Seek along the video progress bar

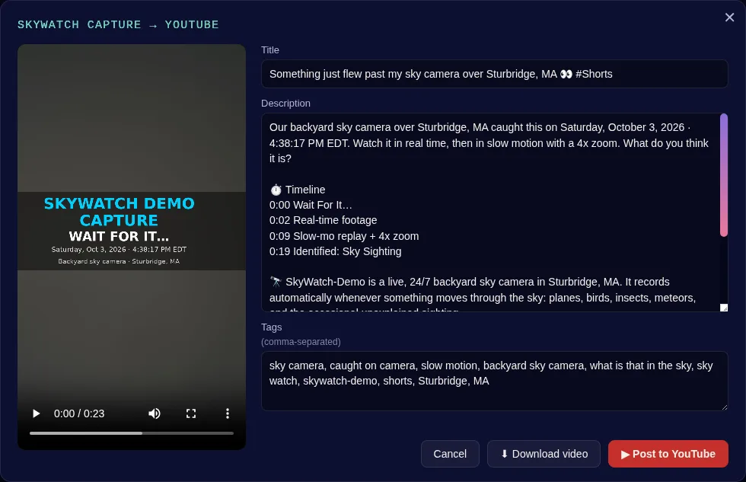(x=131, y=433)
